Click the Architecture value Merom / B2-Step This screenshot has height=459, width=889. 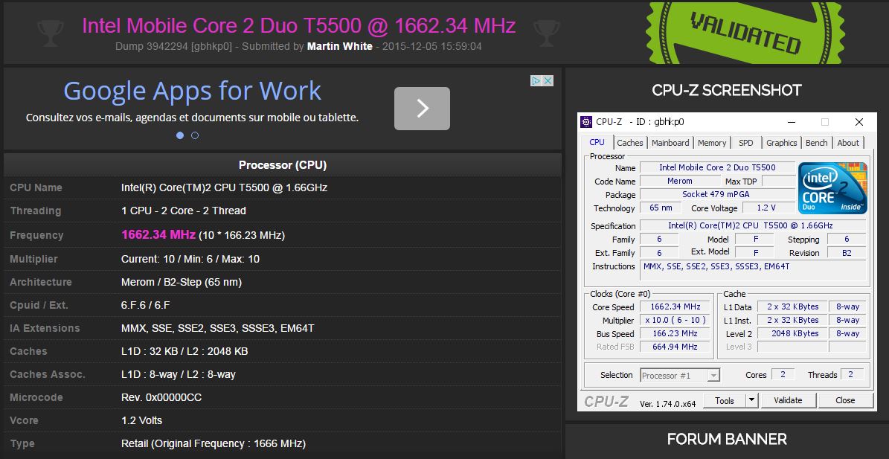(182, 282)
